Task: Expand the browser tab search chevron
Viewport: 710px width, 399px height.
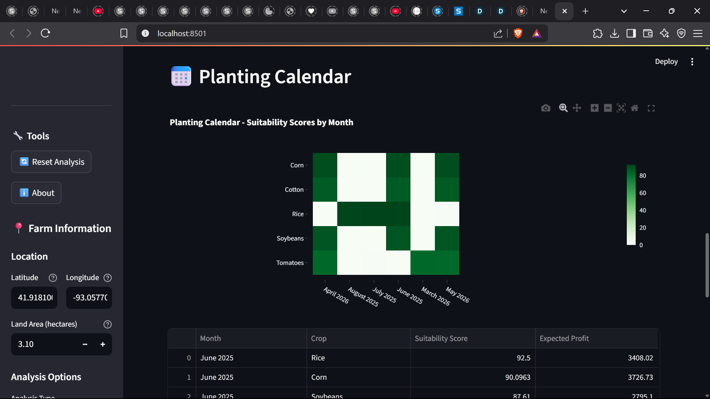Action: (624, 11)
